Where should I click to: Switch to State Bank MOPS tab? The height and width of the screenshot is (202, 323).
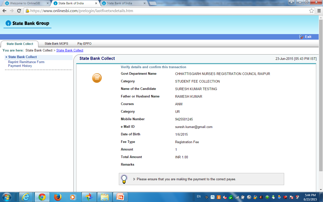(x=56, y=44)
